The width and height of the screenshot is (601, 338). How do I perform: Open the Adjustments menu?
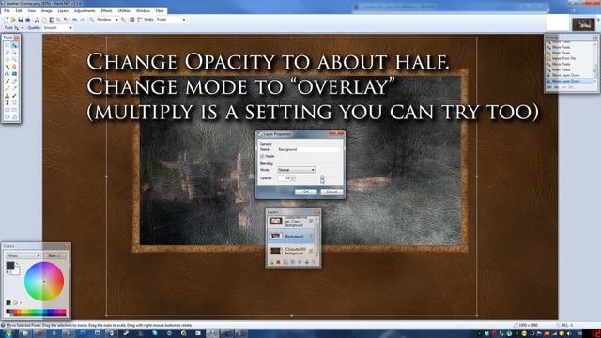point(85,10)
